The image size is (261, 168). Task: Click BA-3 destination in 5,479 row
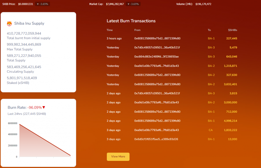[211, 47]
